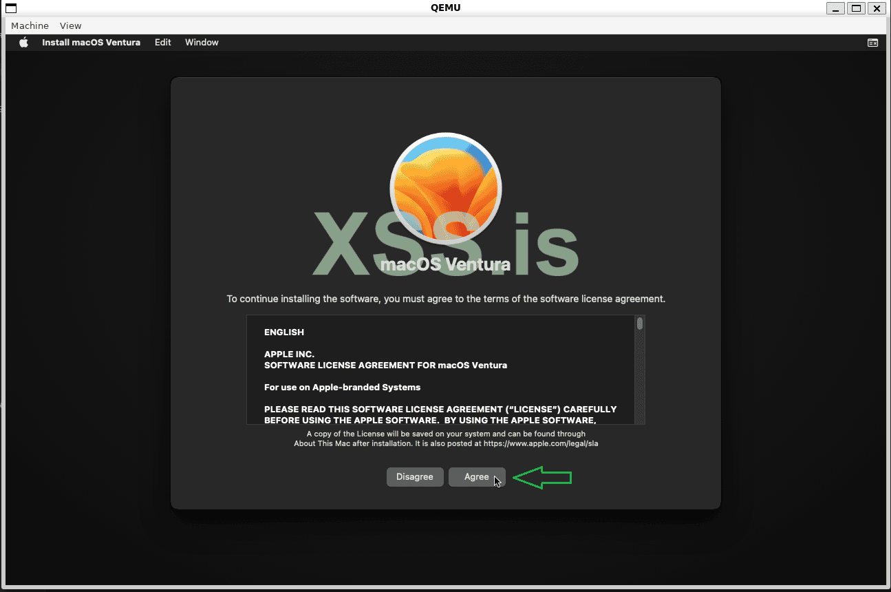This screenshot has width=891, height=592.
Task: Click the SOFTWARE LICENSE AGREEMENT FOR macOS Ventura line
Action: point(385,366)
